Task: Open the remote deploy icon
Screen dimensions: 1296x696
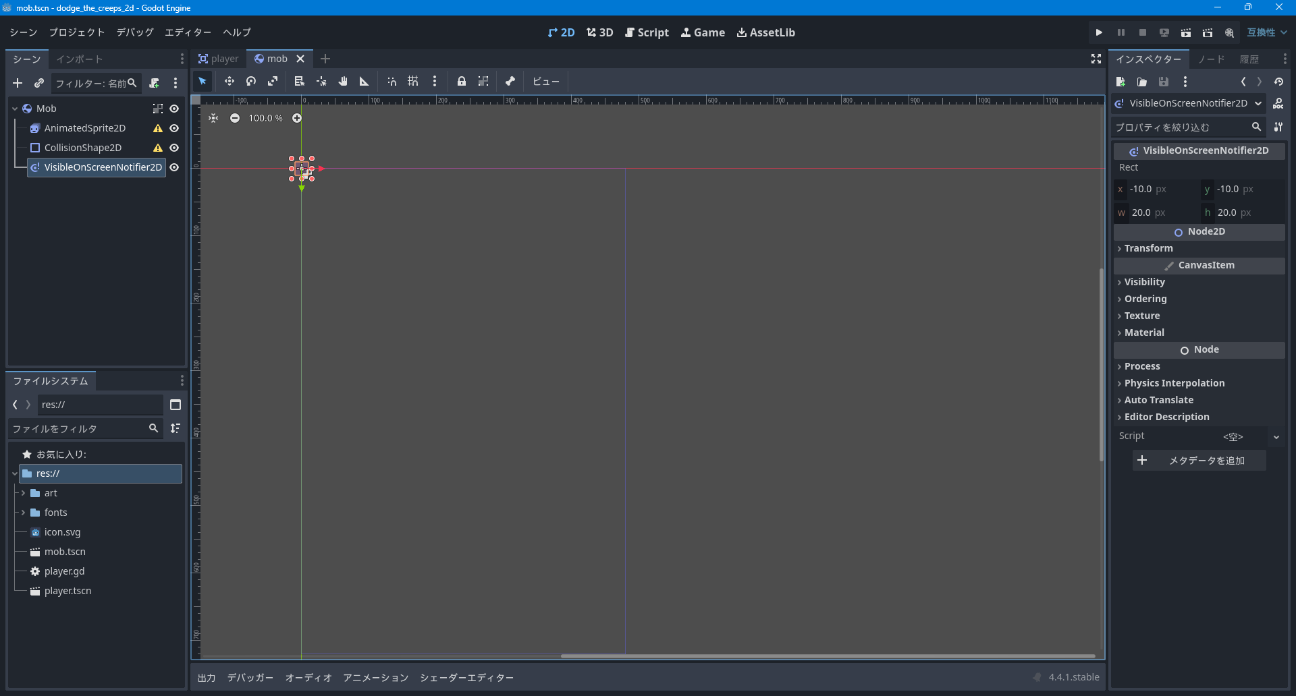Action: 1164,32
